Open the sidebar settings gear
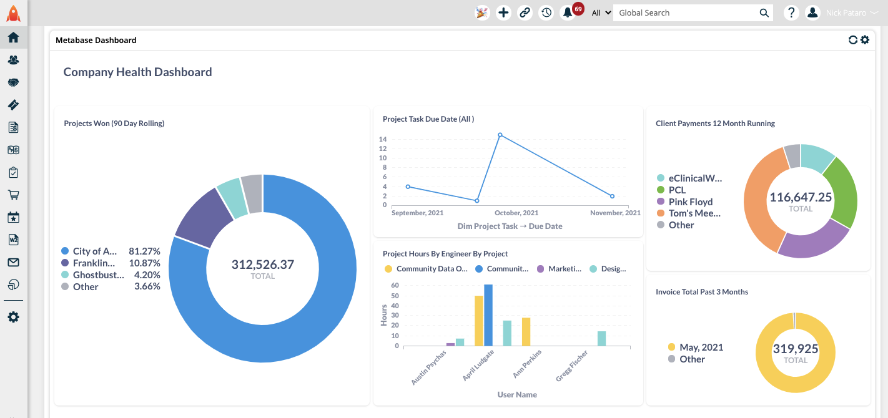The image size is (888, 418). click(x=13, y=317)
